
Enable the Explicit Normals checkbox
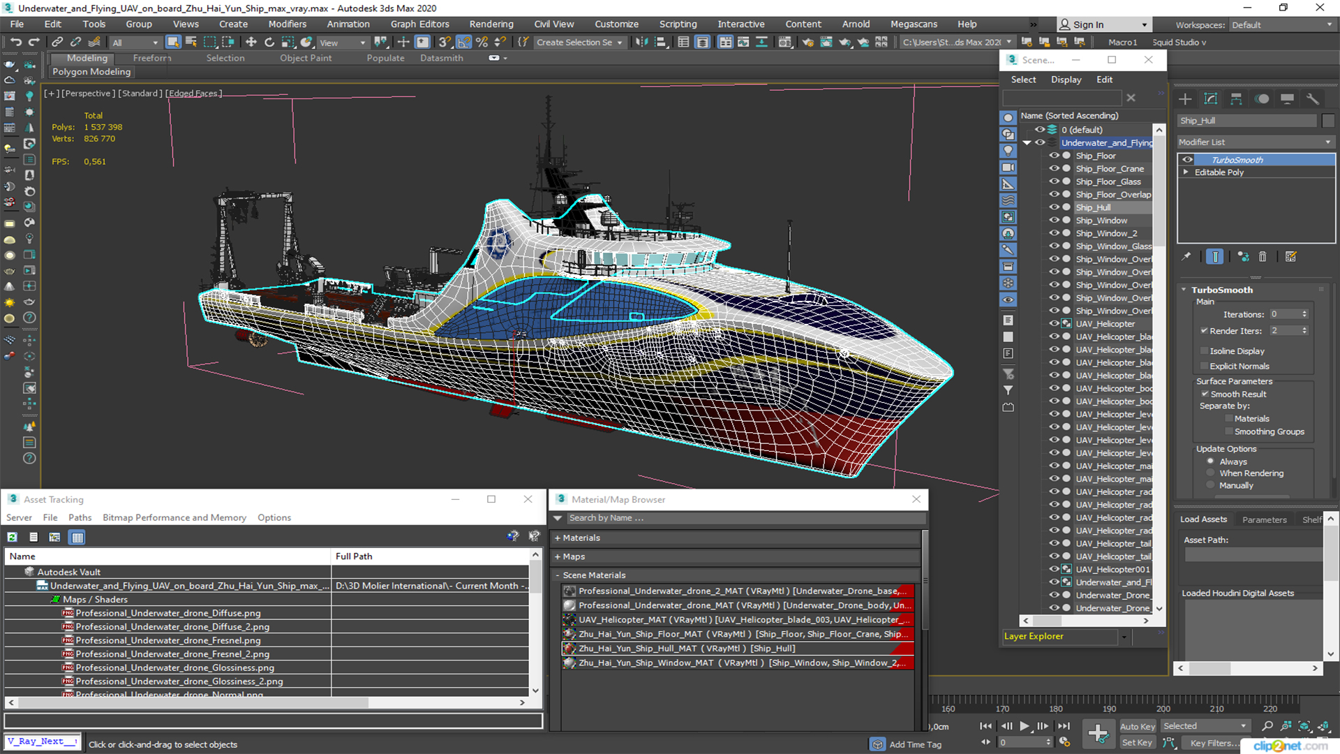pos(1204,366)
